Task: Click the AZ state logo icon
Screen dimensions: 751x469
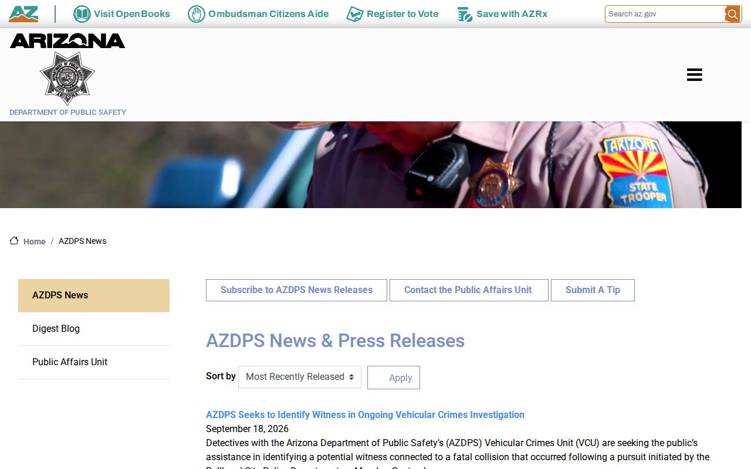Action: [23, 13]
